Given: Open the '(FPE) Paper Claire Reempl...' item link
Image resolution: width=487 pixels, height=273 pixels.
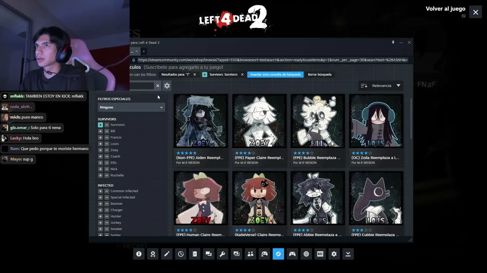Looking at the screenshot, I should tap(258, 158).
